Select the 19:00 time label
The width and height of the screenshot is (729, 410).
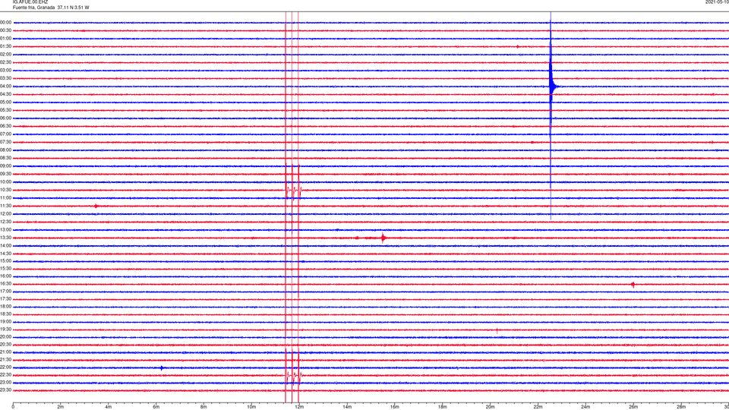(6, 322)
